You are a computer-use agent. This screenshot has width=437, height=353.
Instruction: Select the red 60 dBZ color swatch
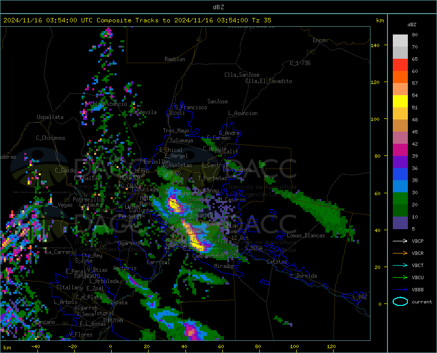coord(400,65)
